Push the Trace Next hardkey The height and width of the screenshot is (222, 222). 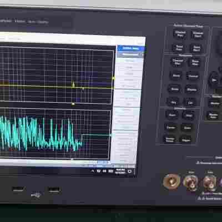pyautogui.click(x=196, y=48)
